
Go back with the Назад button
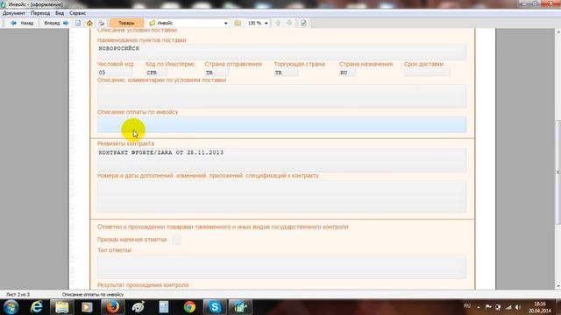(x=21, y=24)
